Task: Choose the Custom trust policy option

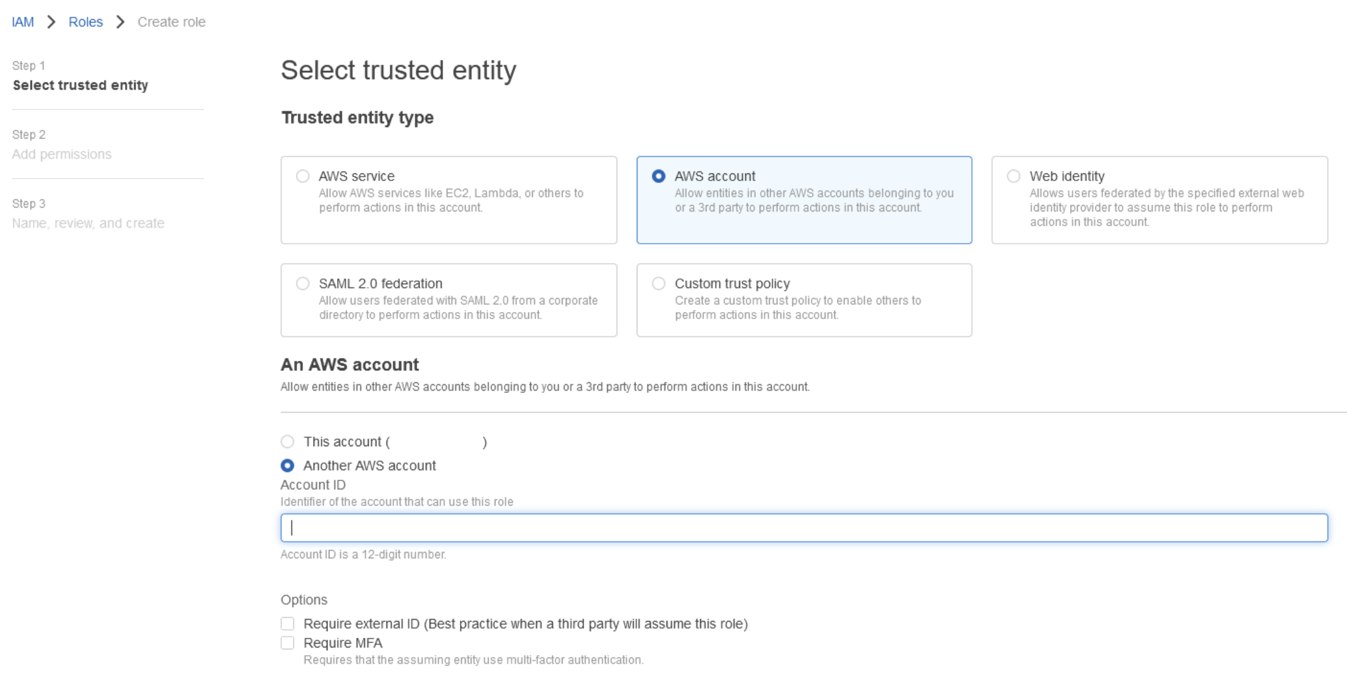Action: [659, 284]
